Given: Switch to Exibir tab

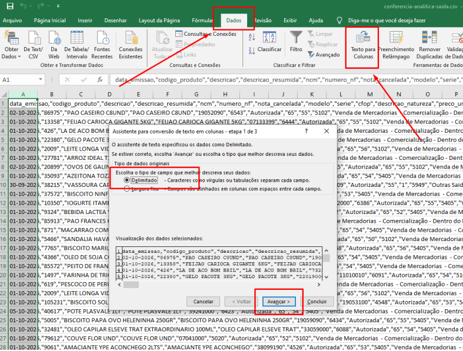Looking at the screenshot, I should point(290,21).
